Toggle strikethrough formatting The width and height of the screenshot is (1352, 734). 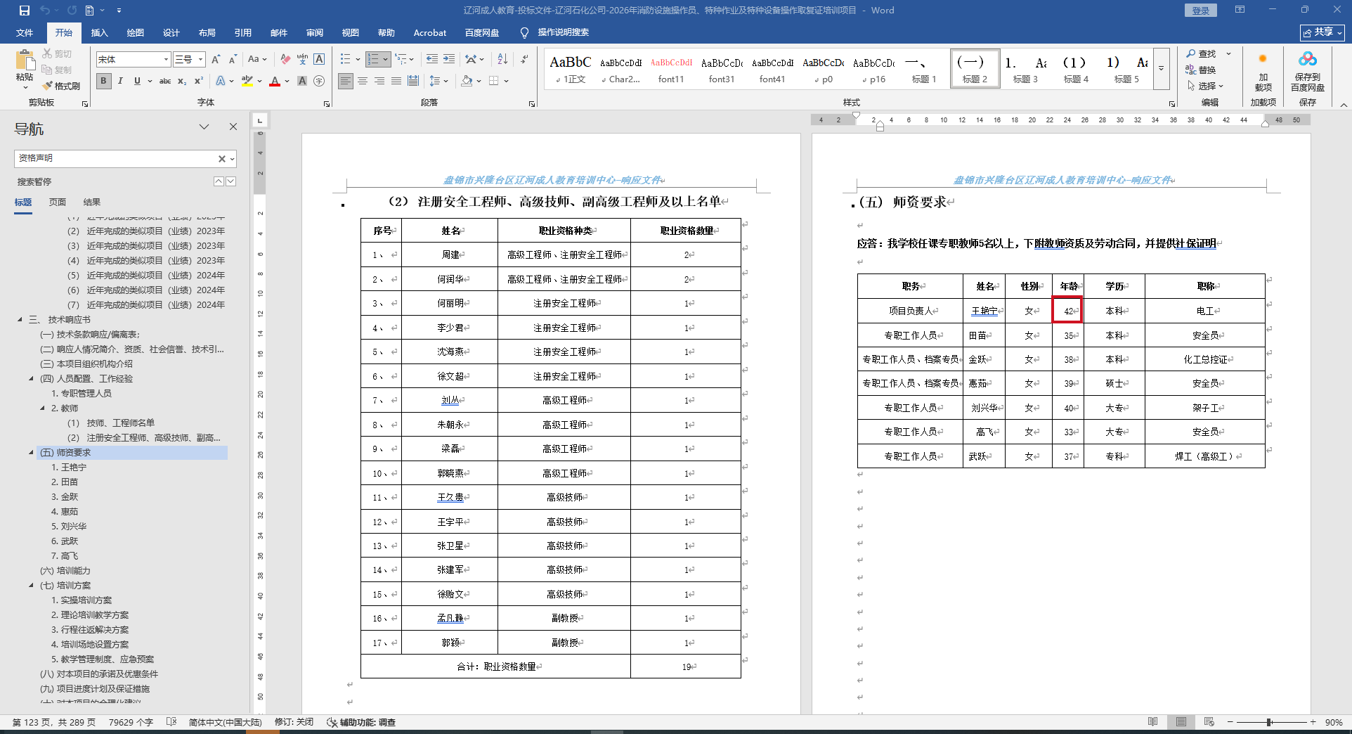click(165, 81)
